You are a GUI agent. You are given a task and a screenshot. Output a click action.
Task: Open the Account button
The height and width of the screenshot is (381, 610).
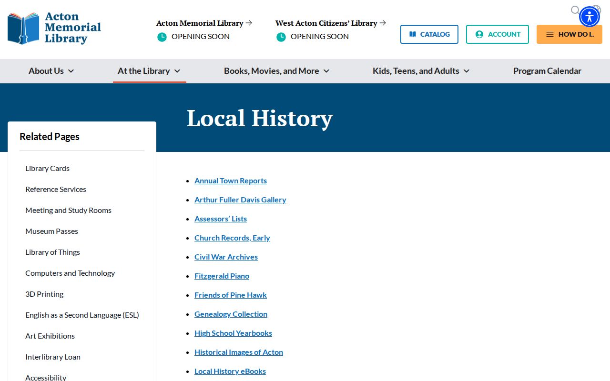tap(498, 34)
